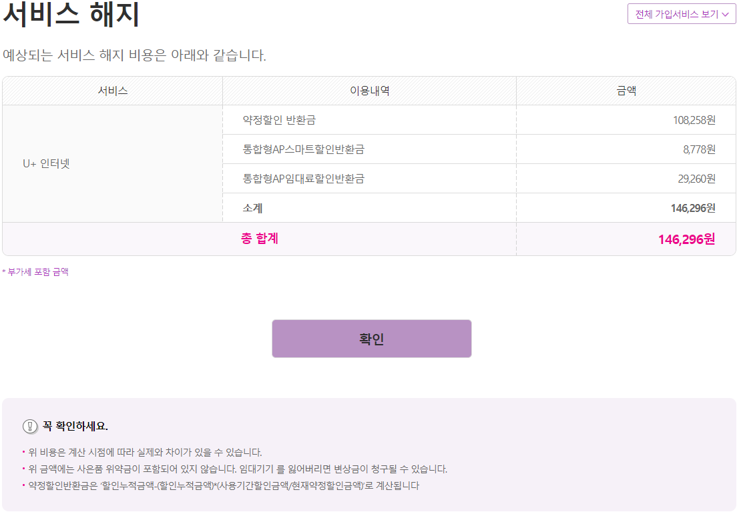Viewport: 739px width, 518px height.
Task: Click the exclamation icon beside 꼭 확인하세요
Action: (x=30, y=426)
